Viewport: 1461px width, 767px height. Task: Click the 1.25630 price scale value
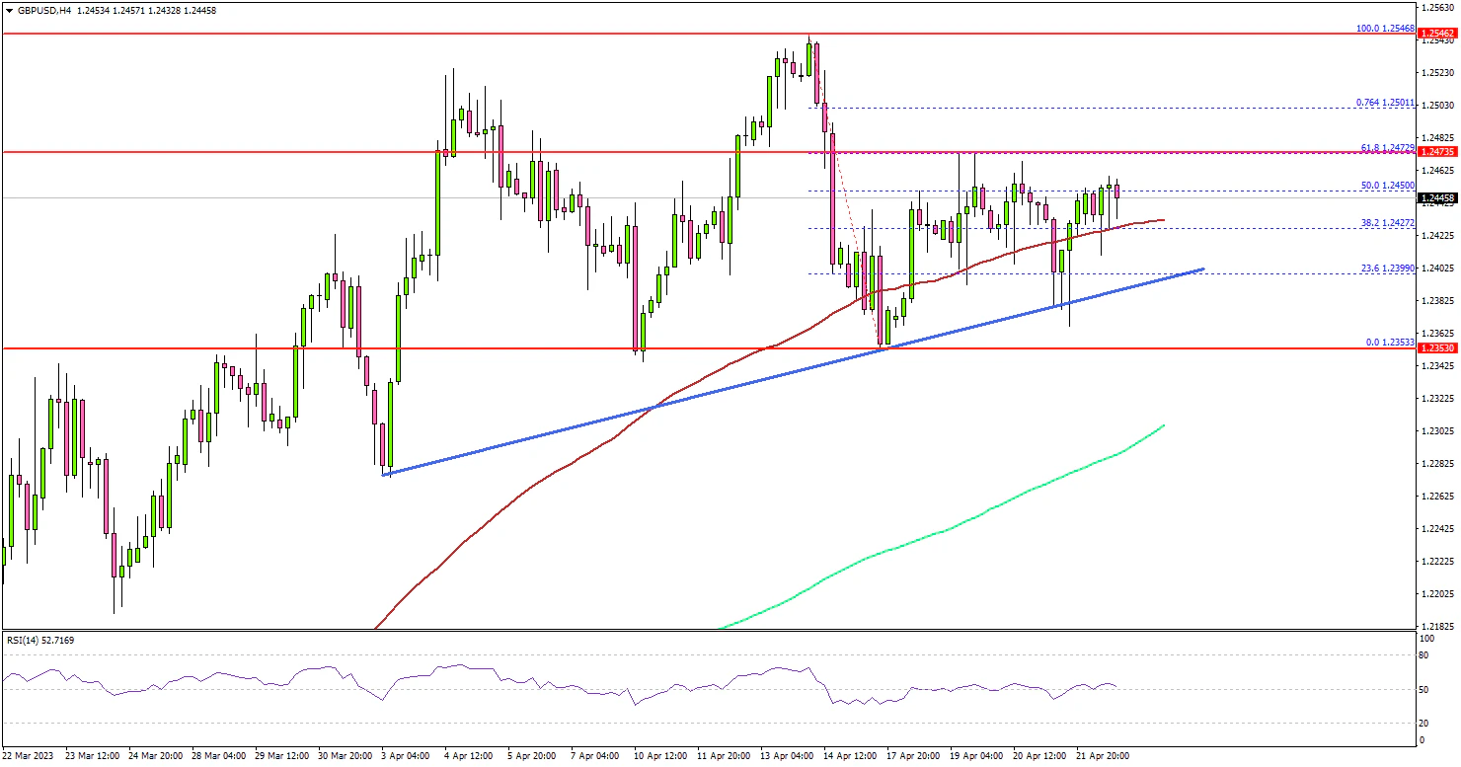(1435, 7)
